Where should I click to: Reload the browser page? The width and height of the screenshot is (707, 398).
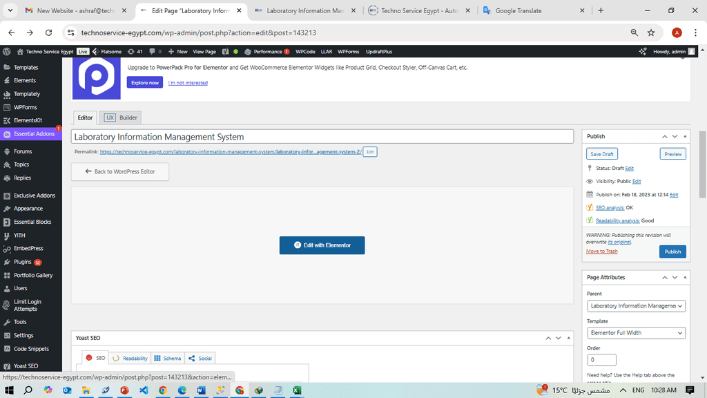pos(49,32)
